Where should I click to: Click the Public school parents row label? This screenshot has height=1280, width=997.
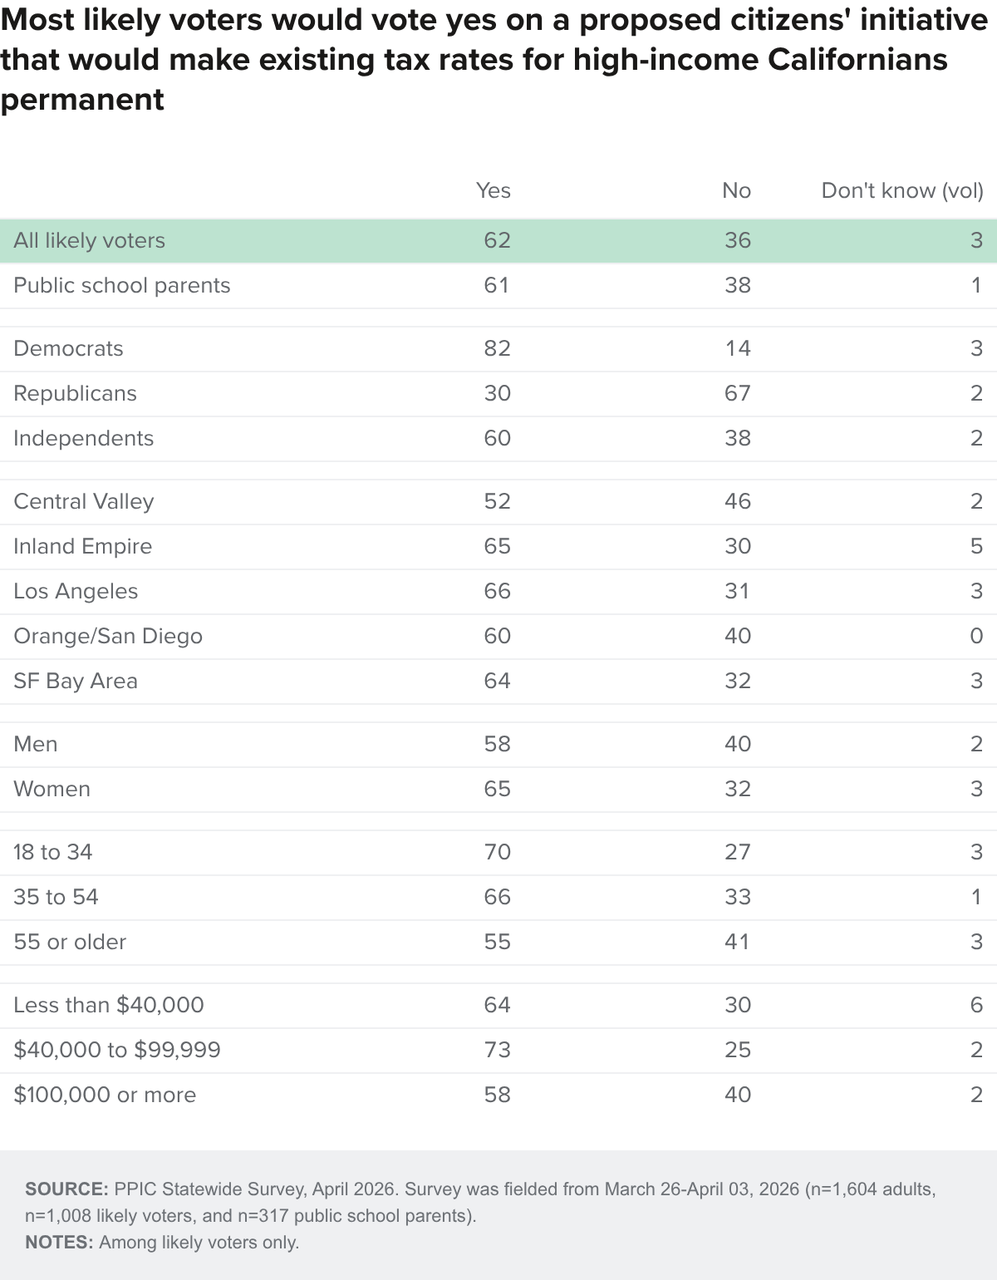[x=122, y=285]
